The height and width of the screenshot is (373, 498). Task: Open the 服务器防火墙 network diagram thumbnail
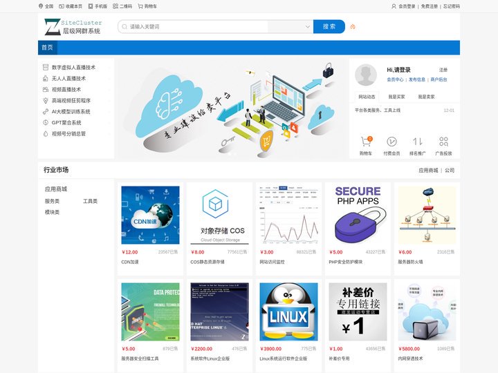(x=427, y=215)
